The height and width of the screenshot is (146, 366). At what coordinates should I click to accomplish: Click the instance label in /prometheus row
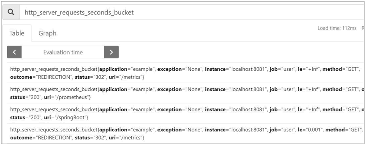[236, 89]
